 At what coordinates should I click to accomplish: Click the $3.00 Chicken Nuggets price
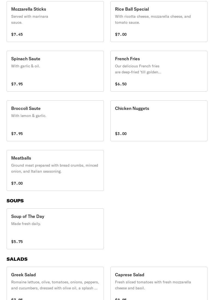click(x=121, y=134)
